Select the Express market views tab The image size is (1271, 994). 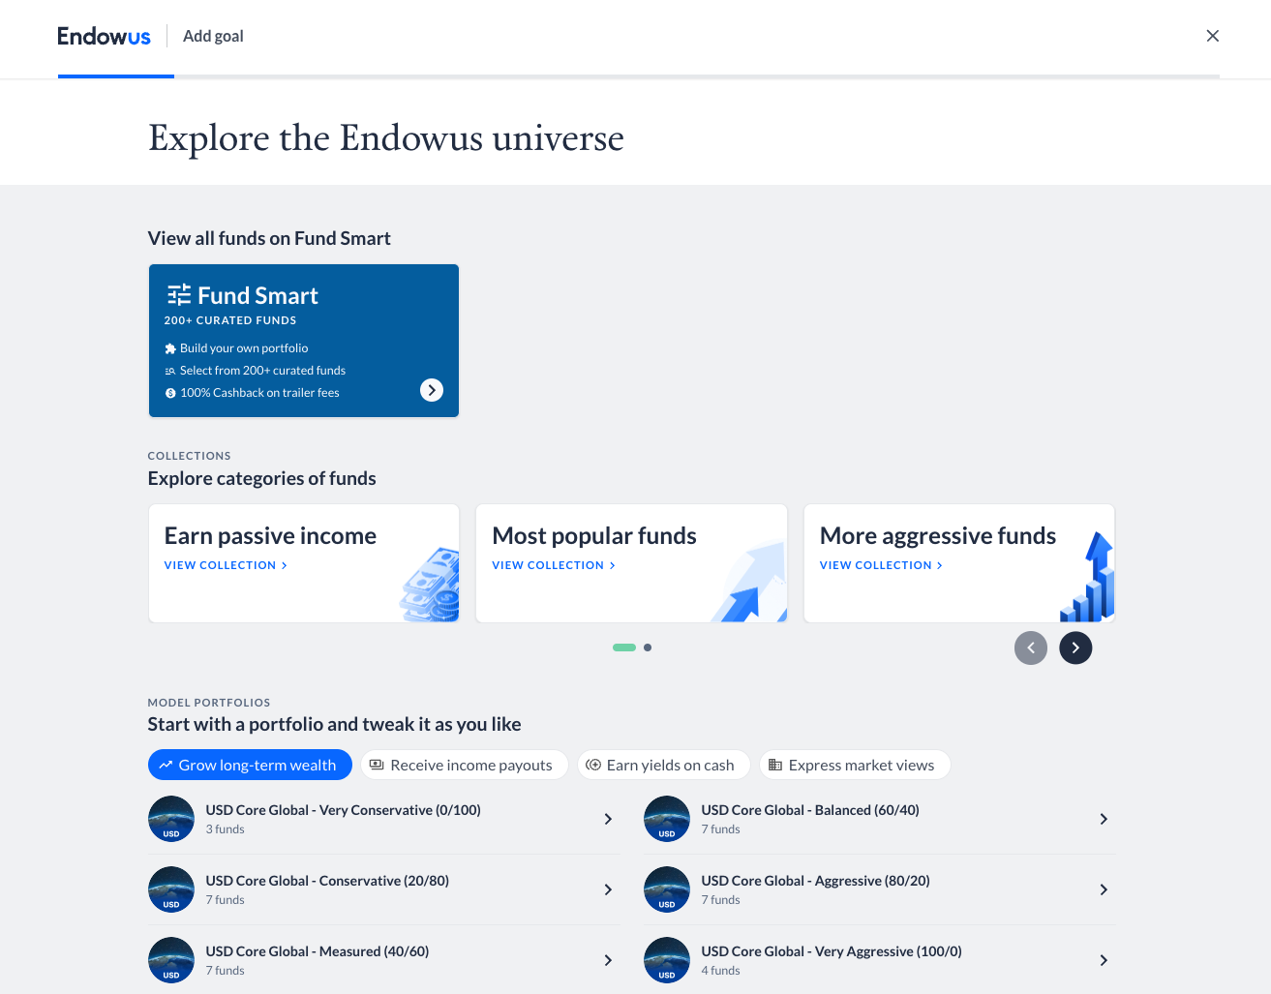coord(854,765)
